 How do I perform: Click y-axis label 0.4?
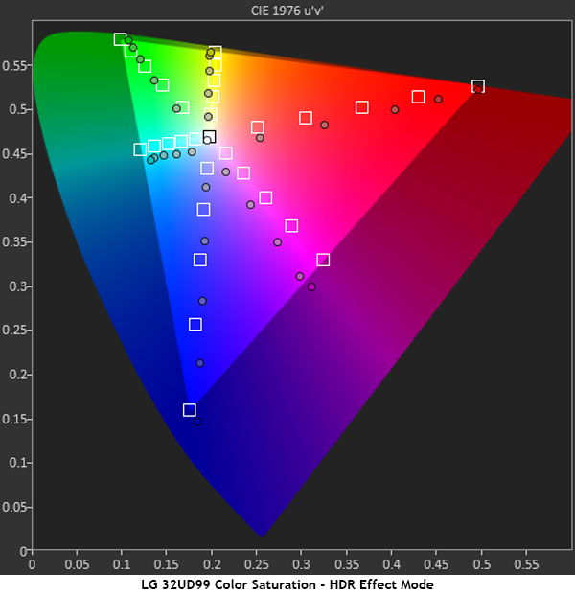tap(18, 197)
